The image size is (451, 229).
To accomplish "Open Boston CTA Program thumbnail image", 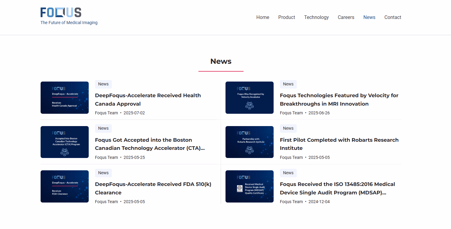I will (x=65, y=142).
